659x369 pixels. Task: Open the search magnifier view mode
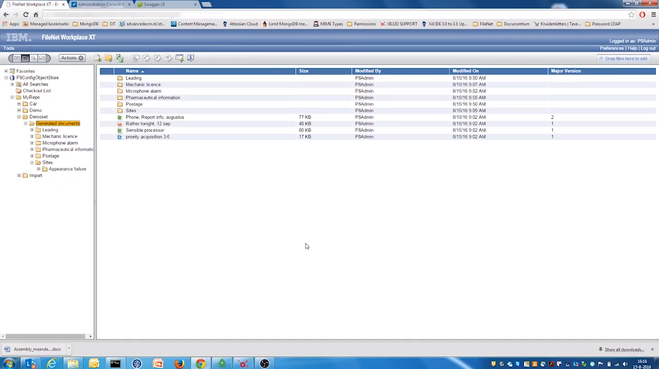[x=34, y=58]
